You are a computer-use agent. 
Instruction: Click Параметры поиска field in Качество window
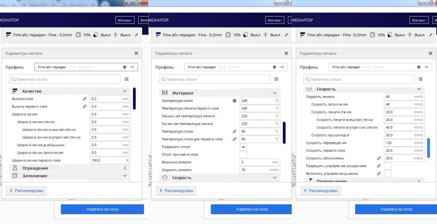click(65, 79)
